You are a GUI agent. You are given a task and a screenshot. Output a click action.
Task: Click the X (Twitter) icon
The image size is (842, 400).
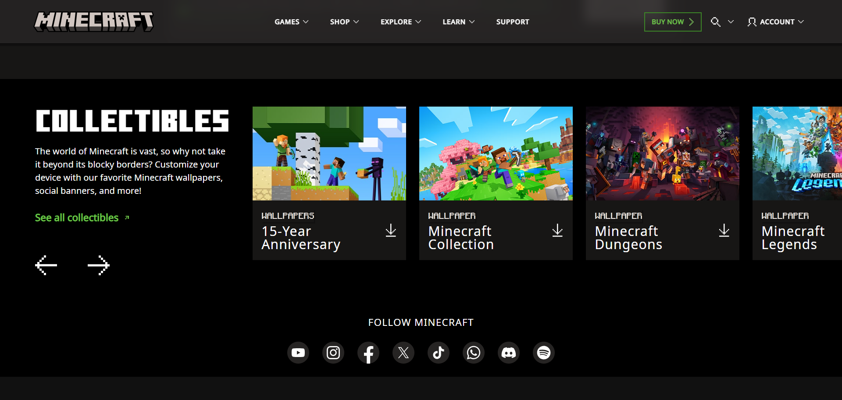tap(403, 353)
